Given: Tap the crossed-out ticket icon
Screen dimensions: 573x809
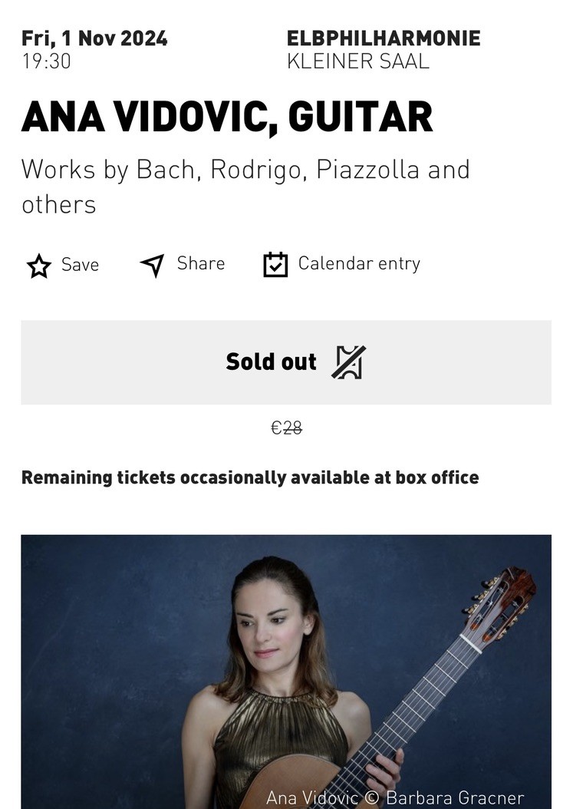Looking at the screenshot, I should tap(348, 362).
